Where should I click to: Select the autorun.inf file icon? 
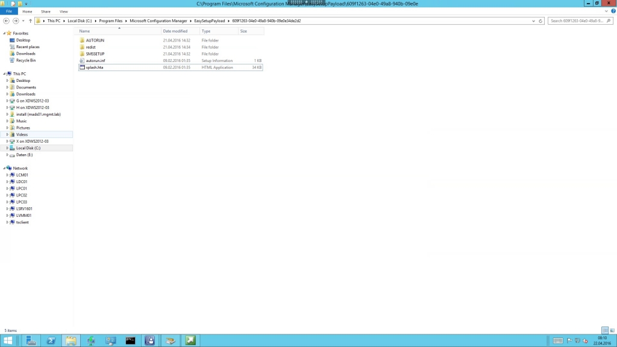(82, 61)
